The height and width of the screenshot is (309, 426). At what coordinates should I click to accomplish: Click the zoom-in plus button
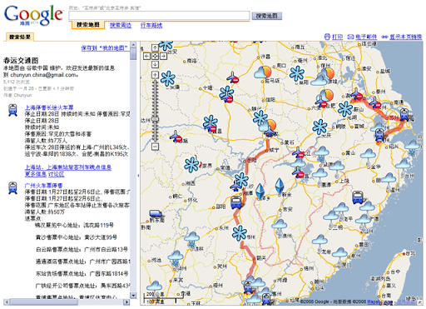tap(155, 75)
